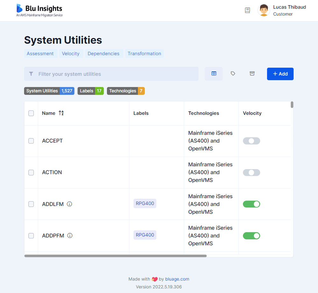Click the Blu Insights logo

39,10
